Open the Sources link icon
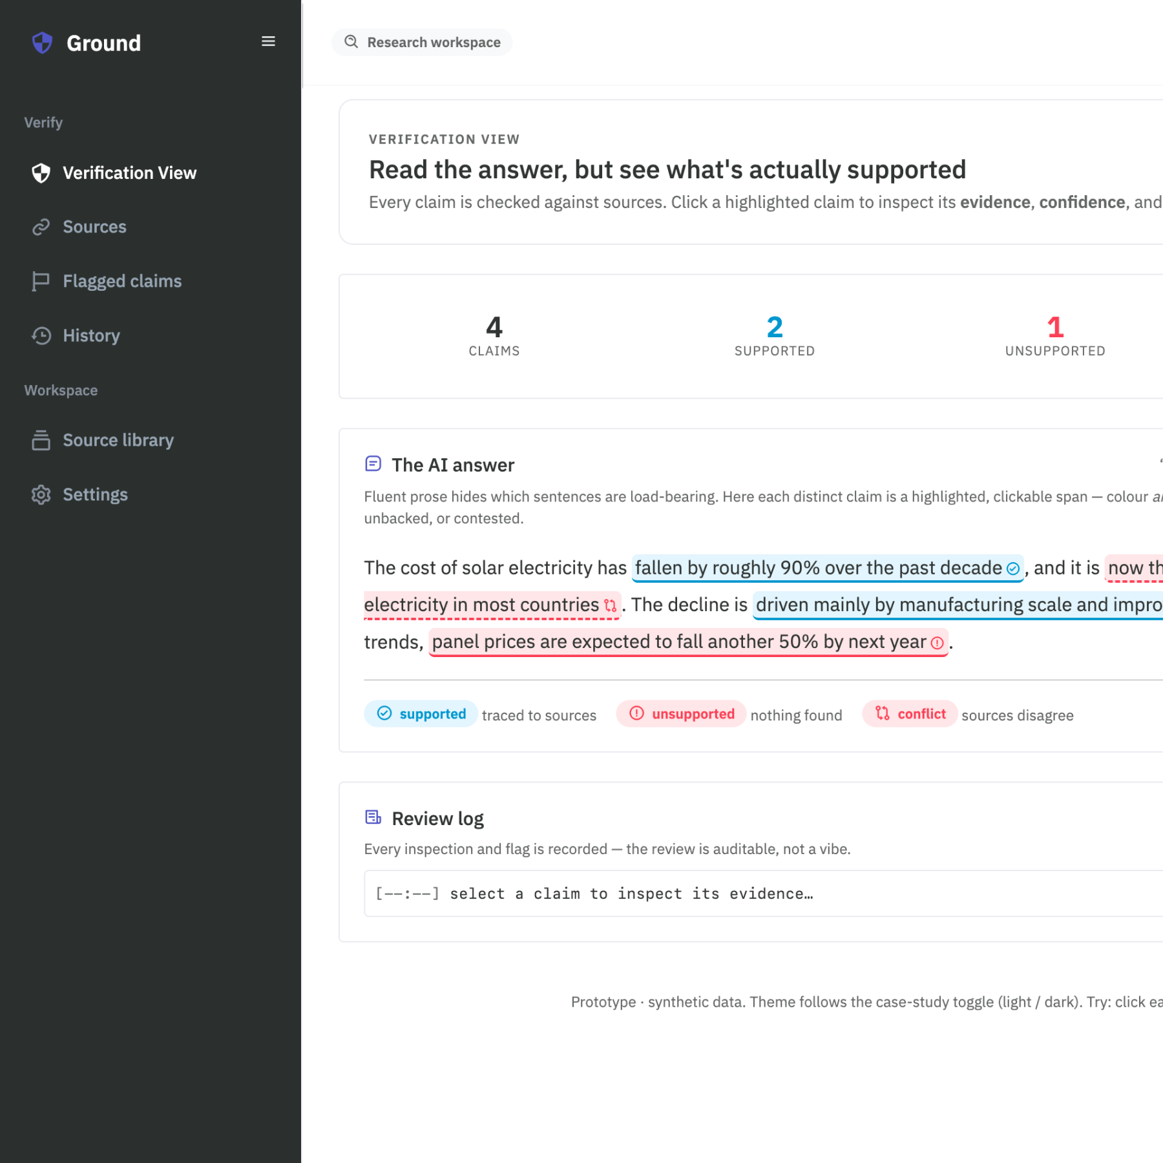This screenshot has width=1163, height=1163. pos(41,227)
